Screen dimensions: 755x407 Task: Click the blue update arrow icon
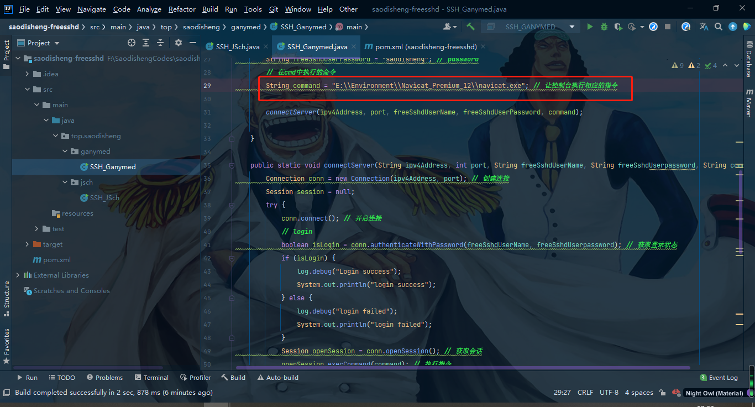coord(733,27)
